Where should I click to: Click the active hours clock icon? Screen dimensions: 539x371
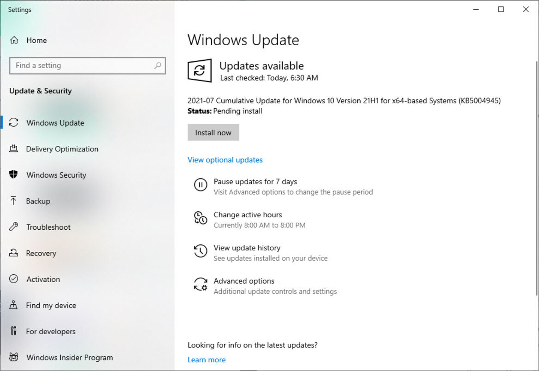(x=201, y=218)
